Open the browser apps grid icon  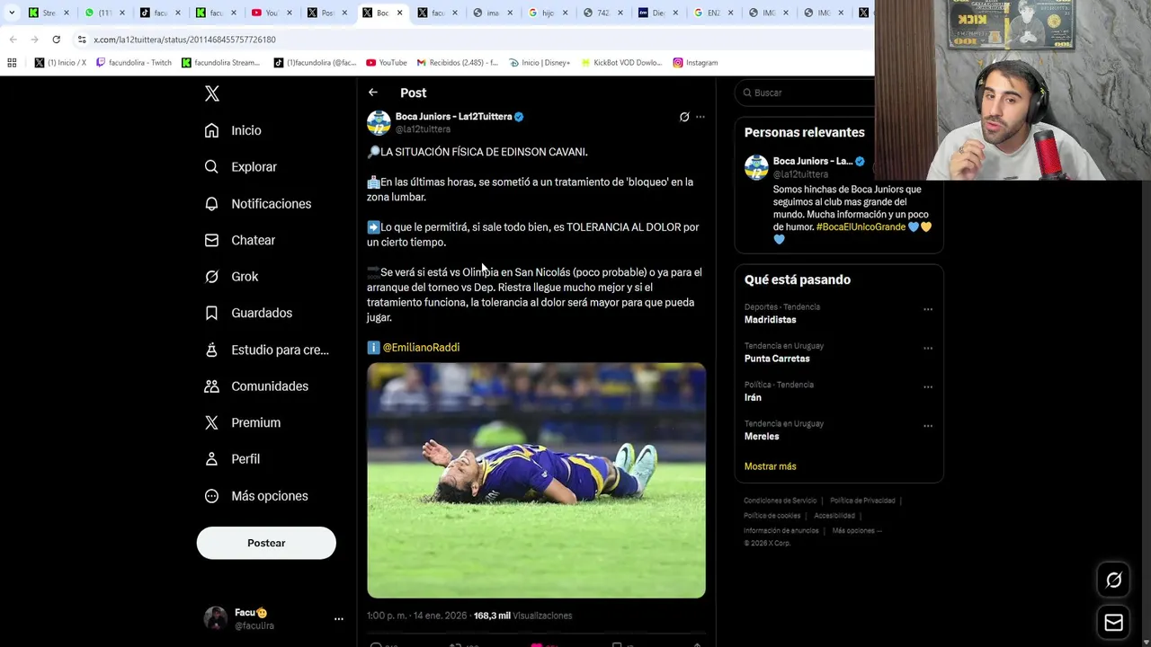[x=12, y=63]
